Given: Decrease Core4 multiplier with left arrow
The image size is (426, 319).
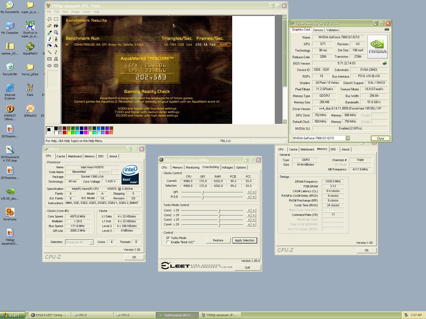Looking at the screenshot, I should click(x=249, y=224).
